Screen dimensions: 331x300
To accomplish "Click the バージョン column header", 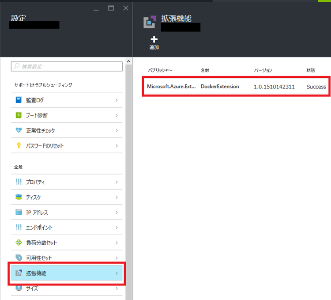I will (263, 70).
